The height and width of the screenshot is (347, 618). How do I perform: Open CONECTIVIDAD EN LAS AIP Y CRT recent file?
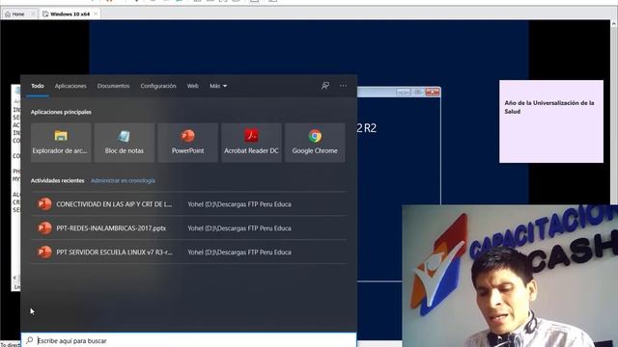click(x=189, y=203)
